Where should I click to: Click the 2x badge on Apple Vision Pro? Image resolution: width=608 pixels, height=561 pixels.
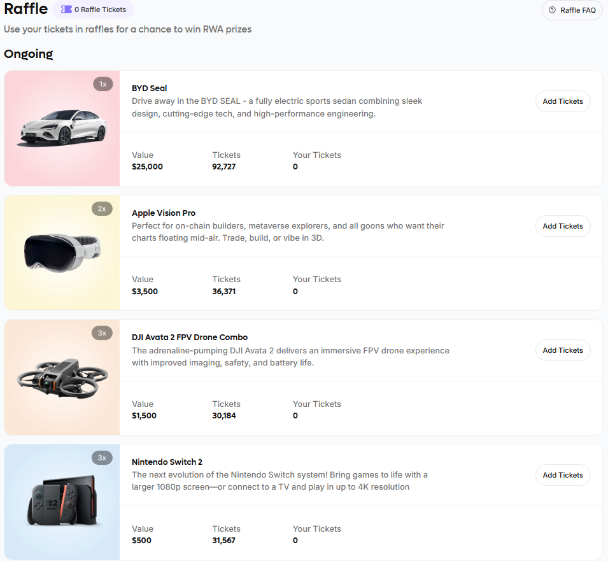102,209
